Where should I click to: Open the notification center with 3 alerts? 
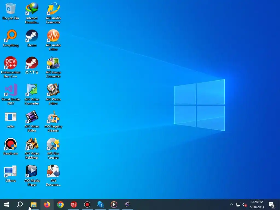272,205
